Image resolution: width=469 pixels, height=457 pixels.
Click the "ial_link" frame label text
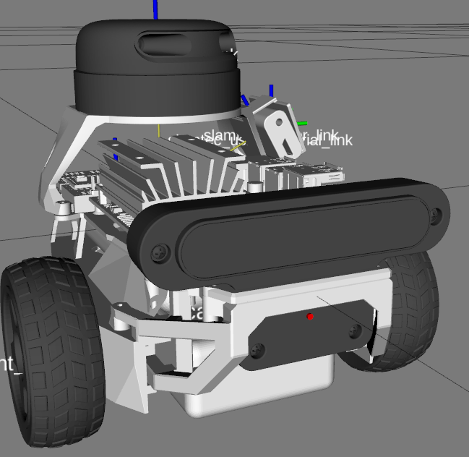pyautogui.click(x=330, y=141)
